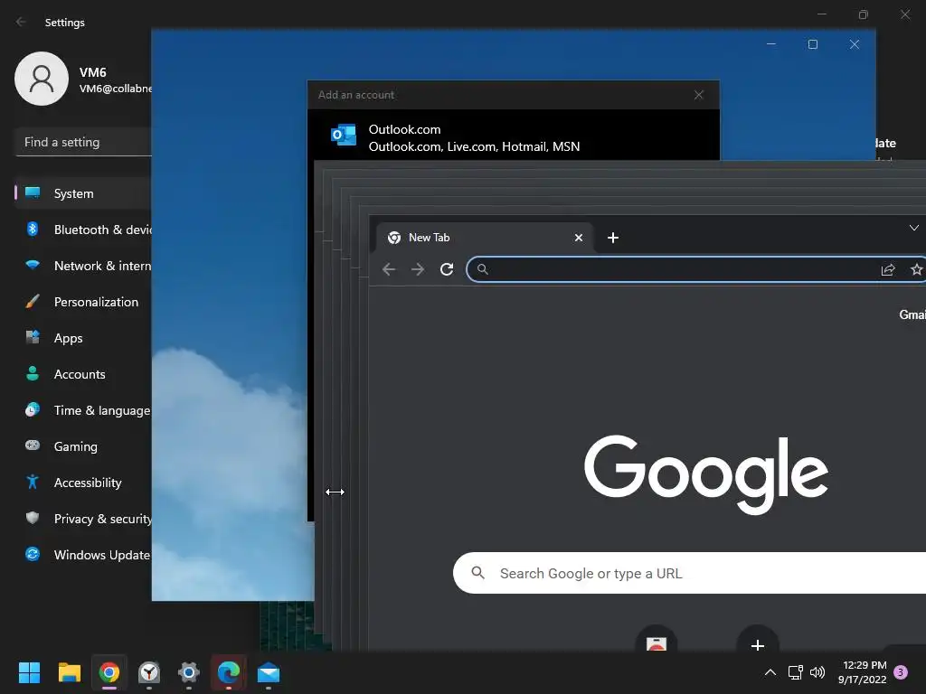Click the gamepad icon beside Gaming
This screenshot has width=926, height=694.
point(33,445)
